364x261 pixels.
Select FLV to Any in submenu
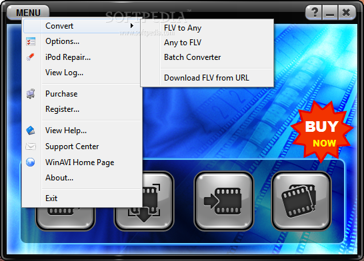(x=207, y=28)
